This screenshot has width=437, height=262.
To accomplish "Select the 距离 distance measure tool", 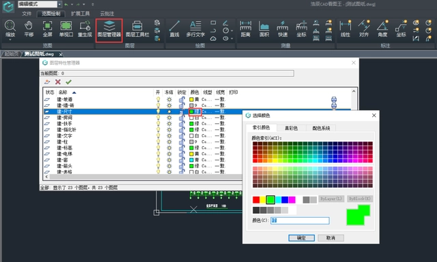I will click(246, 29).
